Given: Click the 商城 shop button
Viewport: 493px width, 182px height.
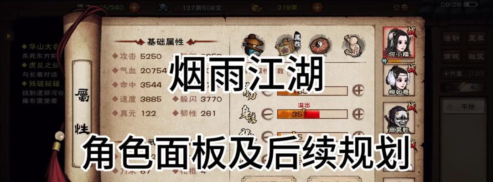Looking at the screenshot, I should (451, 56).
